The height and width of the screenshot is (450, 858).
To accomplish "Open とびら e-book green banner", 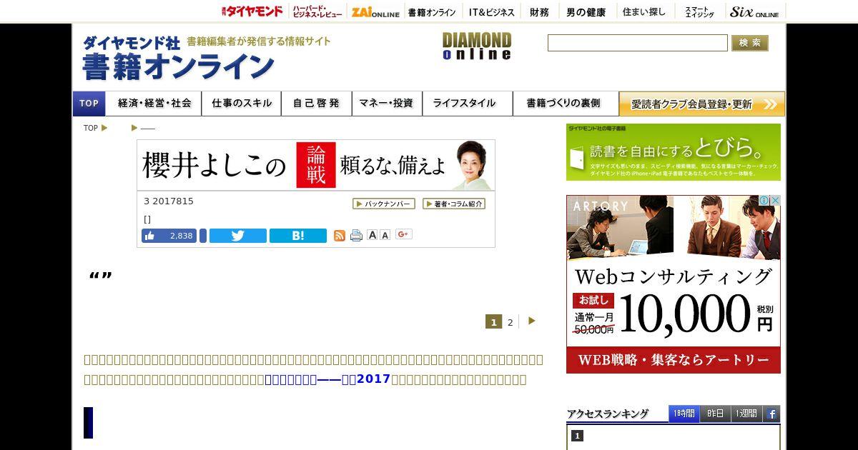I will 674,152.
